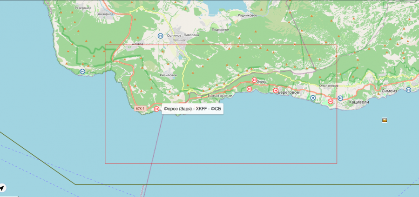Click red helipad left of Береговое label
This screenshot has height=197, width=419.
pyautogui.click(x=275, y=91)
